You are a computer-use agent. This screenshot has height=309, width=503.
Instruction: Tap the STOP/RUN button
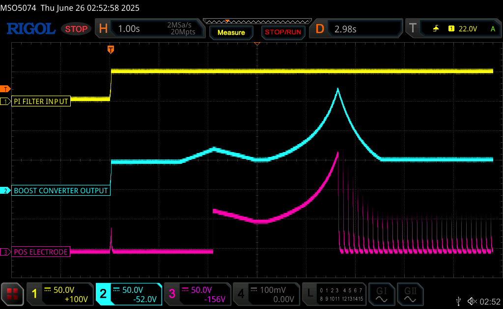point(283,32)
